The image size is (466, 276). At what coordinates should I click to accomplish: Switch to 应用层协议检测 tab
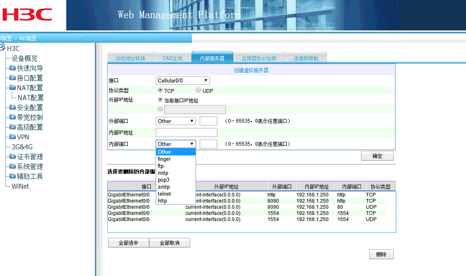[259, 58]
